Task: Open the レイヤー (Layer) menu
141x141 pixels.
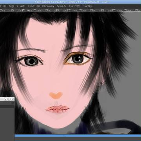Action: pyautogui.click(x=3, y=6)
